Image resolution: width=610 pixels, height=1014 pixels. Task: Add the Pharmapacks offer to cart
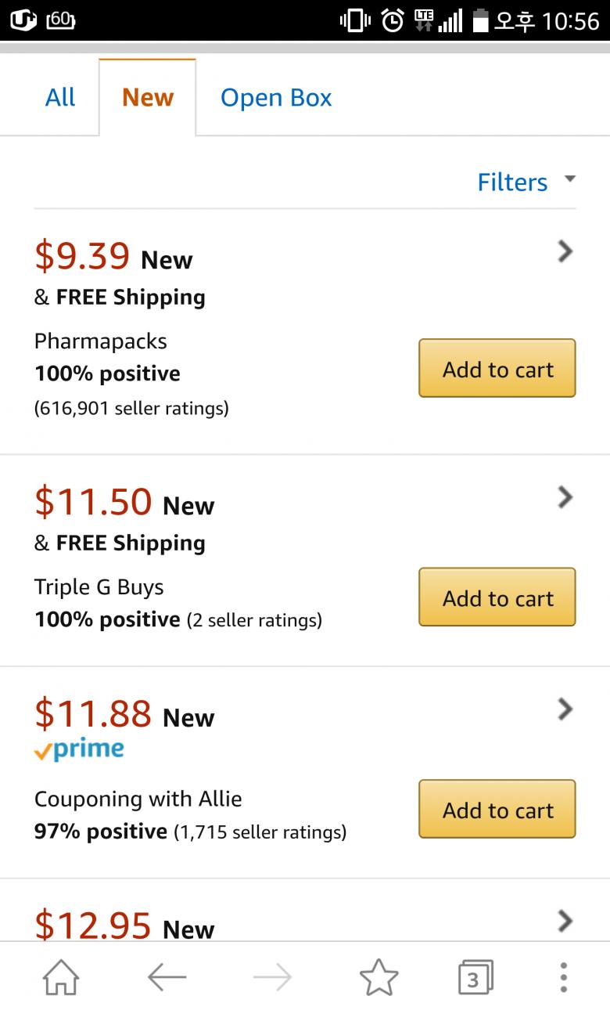coord(497,369)
